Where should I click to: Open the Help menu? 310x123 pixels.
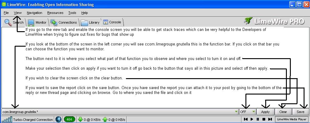point(84,13)
